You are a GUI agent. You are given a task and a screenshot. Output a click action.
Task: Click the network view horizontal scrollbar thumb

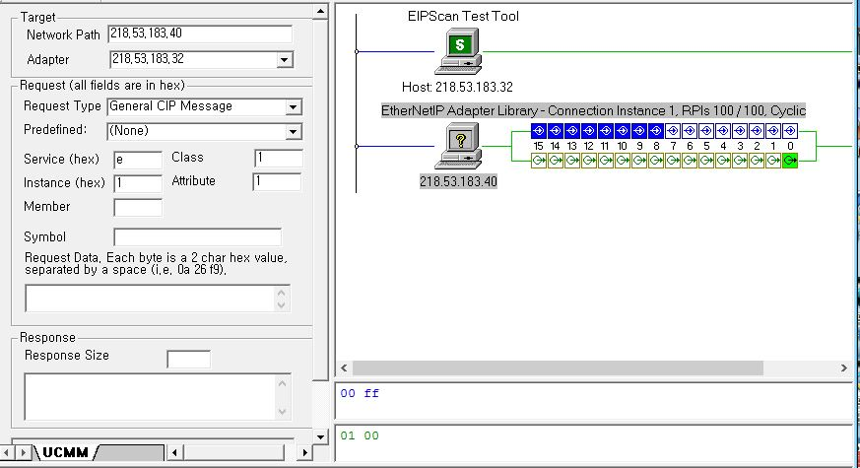[x=558, y=368]
